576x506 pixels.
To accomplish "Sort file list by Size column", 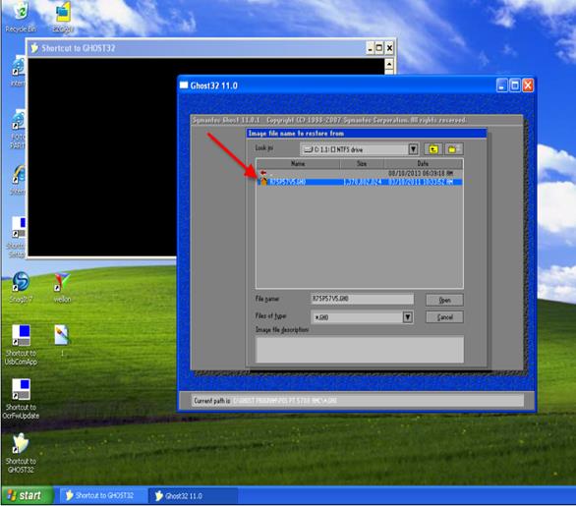I will pos(362,164).
